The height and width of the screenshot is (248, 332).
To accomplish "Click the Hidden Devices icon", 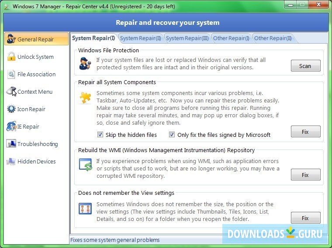I will tap(11, 161).
